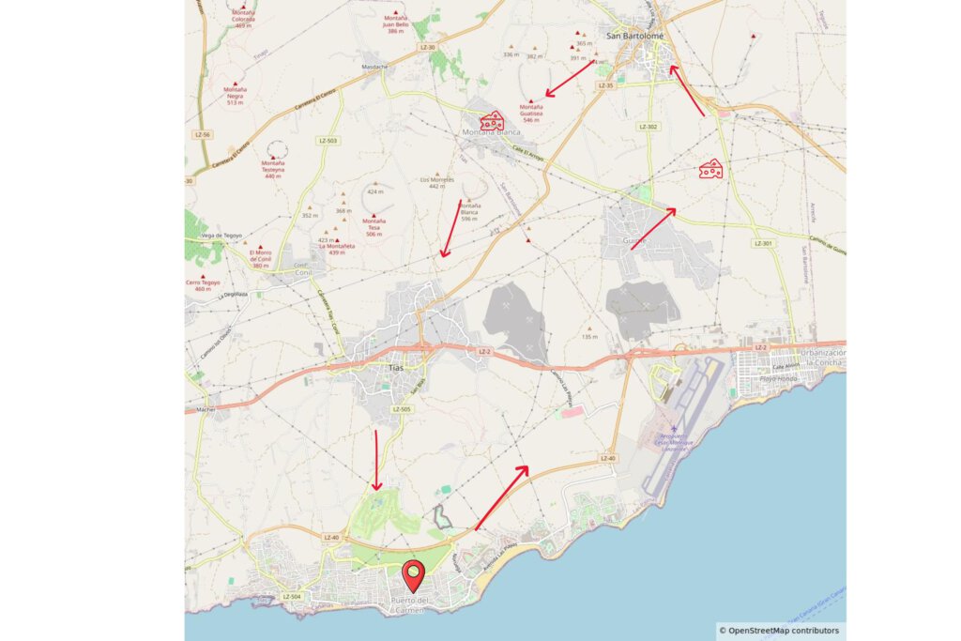This screenshot has height=641, width=961.
Task: Click the red arrow near the LZ-40 road
Action: click(x=502, y=497)
